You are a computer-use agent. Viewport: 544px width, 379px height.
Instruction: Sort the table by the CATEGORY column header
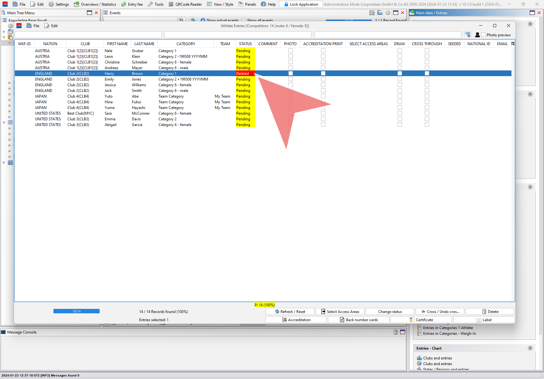tap(186, 44)
